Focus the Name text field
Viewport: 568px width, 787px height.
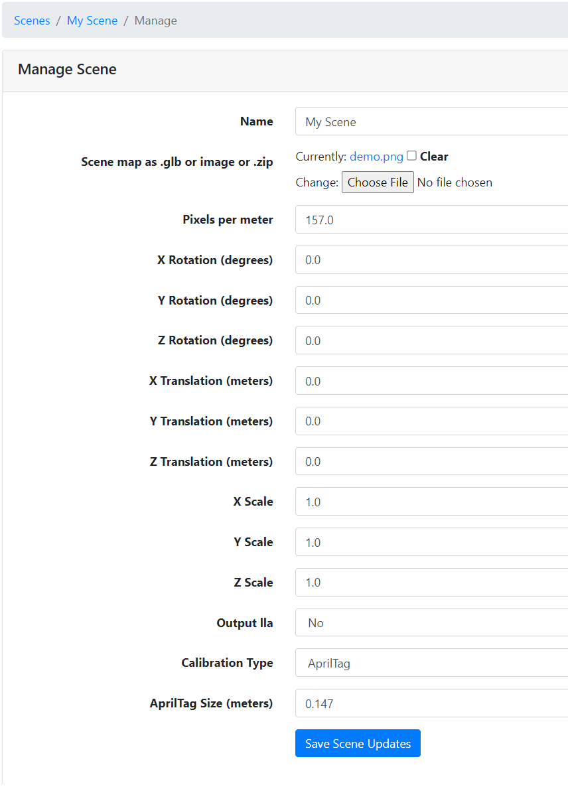pos(431,121)
